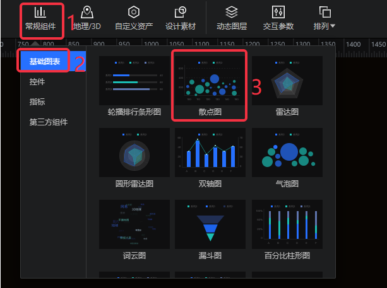Viewport: 387px width, 288px height.
Task: Open the 常规组件 components menu
Action: (x=40, y=18)
